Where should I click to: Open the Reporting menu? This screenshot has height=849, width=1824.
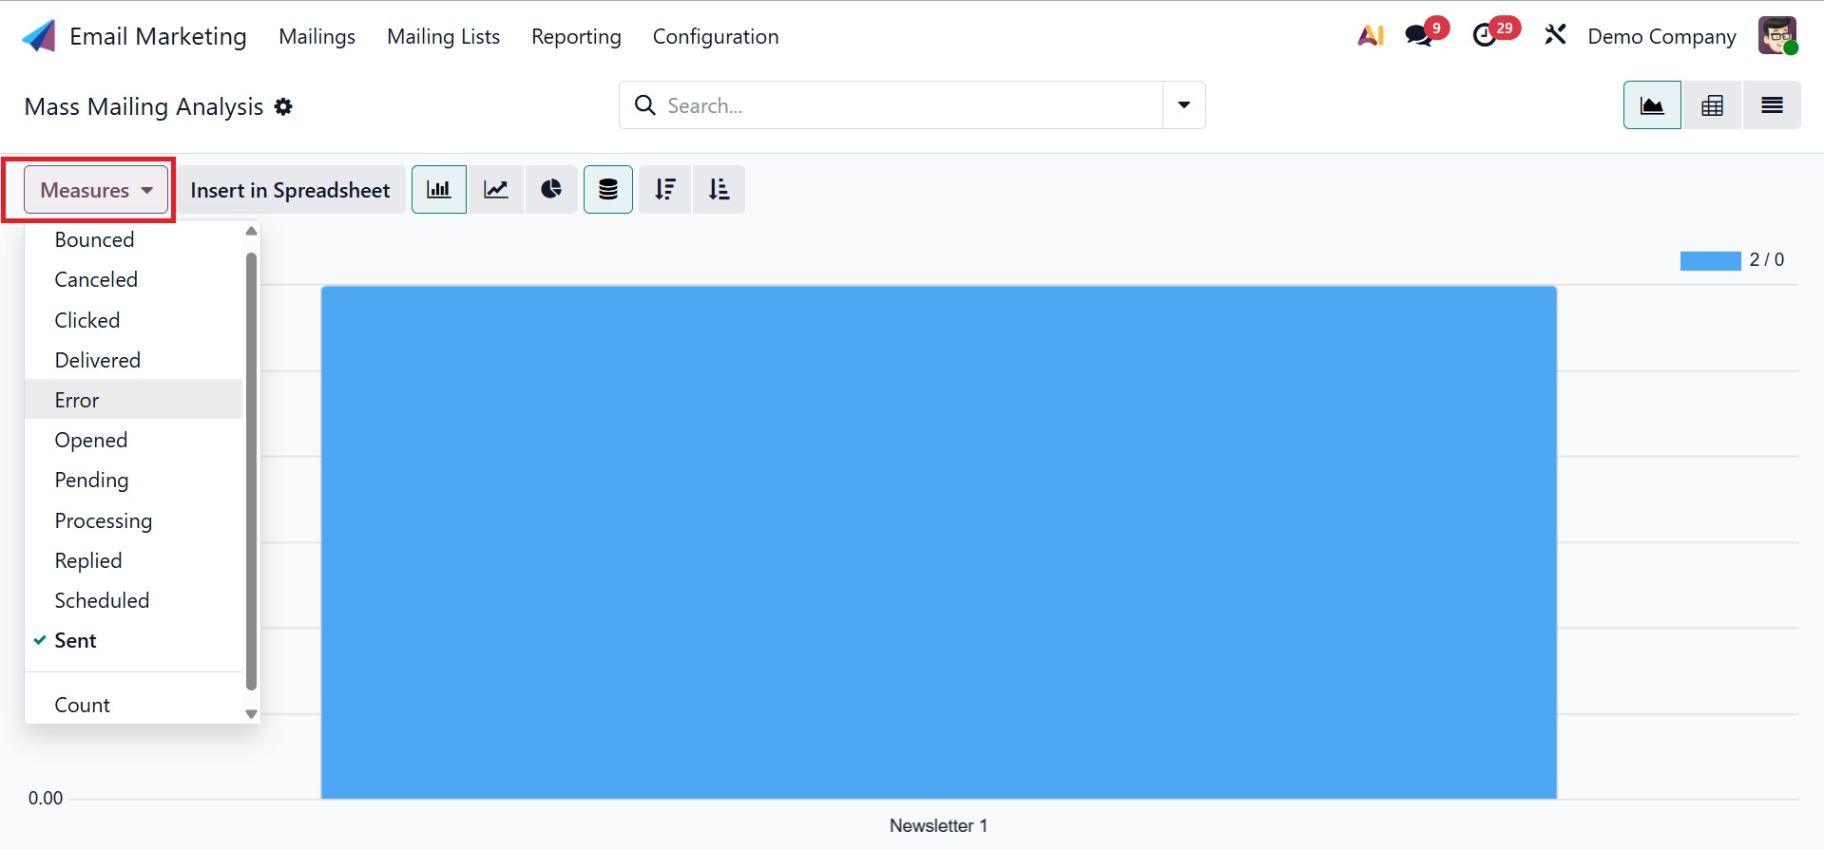(x=576, y=36)
